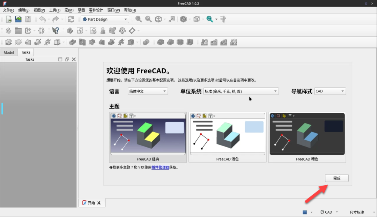The height and width of the screenshot is (217, 377).
Task: Open the workbench selector showing Part Design
Action: tap(104, 19)
